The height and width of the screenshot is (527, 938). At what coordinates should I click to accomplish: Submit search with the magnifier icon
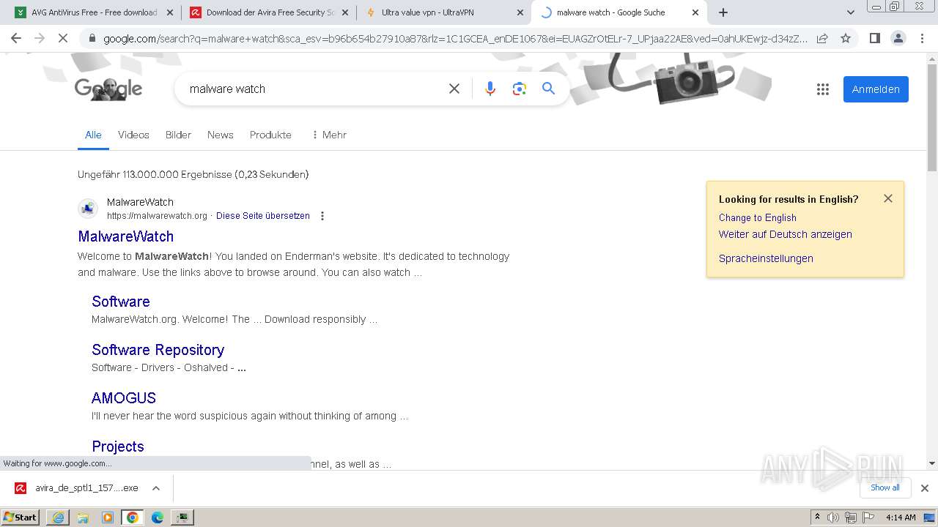pyautogui.click(x=548, y=89)
